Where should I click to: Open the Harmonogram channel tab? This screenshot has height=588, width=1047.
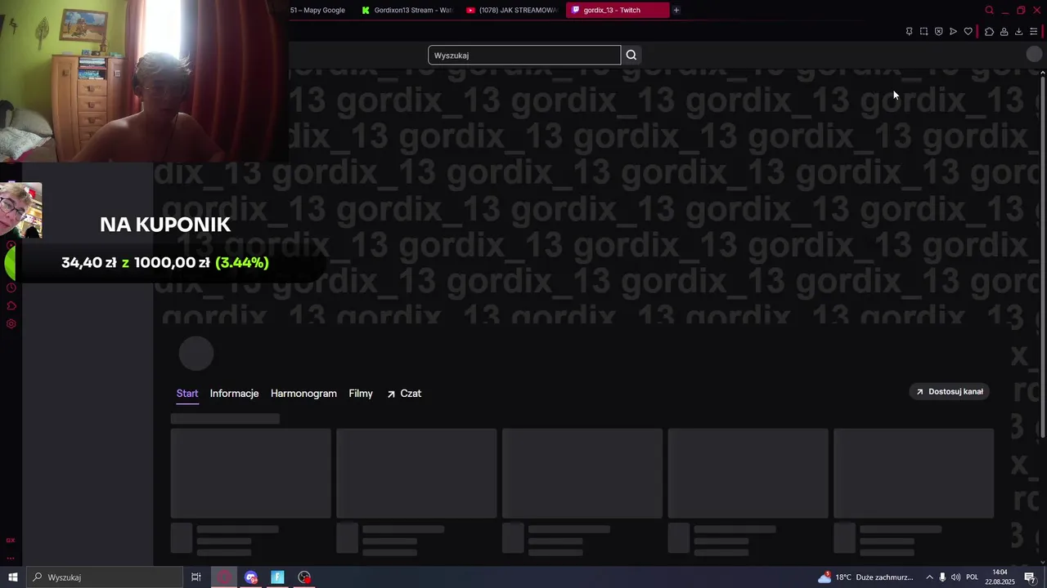[x=303, y=394]
